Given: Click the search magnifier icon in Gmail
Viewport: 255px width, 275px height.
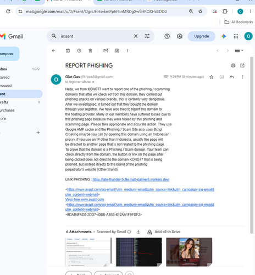Looking at the screenshot, I should (54, 36).
